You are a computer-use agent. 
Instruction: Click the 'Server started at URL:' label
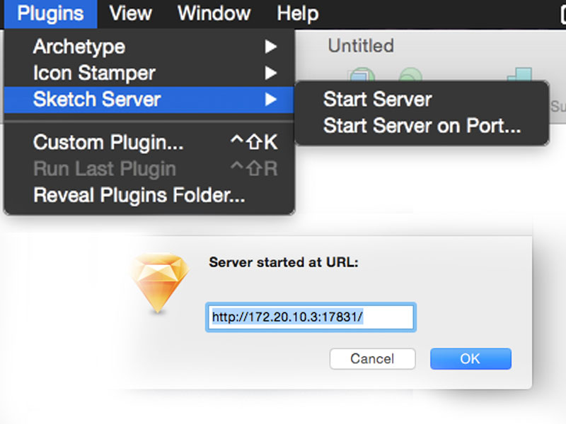tap(284, 262)
